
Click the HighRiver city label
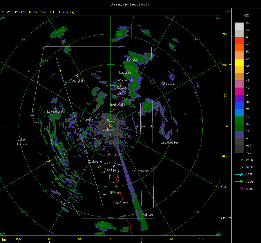coord(120,203)
